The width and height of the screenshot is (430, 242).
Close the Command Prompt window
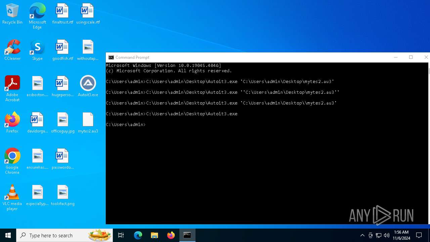[x=426, y=57]
